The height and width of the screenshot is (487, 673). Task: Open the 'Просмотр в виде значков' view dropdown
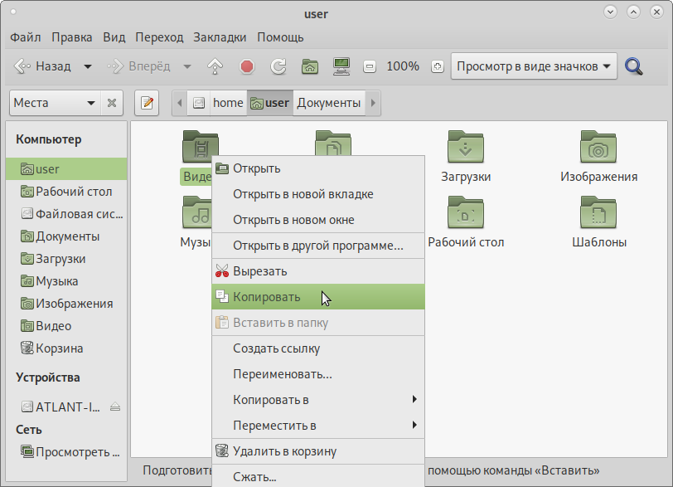(x=534, y=66)
